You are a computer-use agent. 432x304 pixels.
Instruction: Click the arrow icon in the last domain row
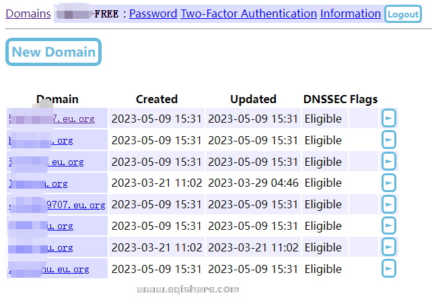pos(388,269)
